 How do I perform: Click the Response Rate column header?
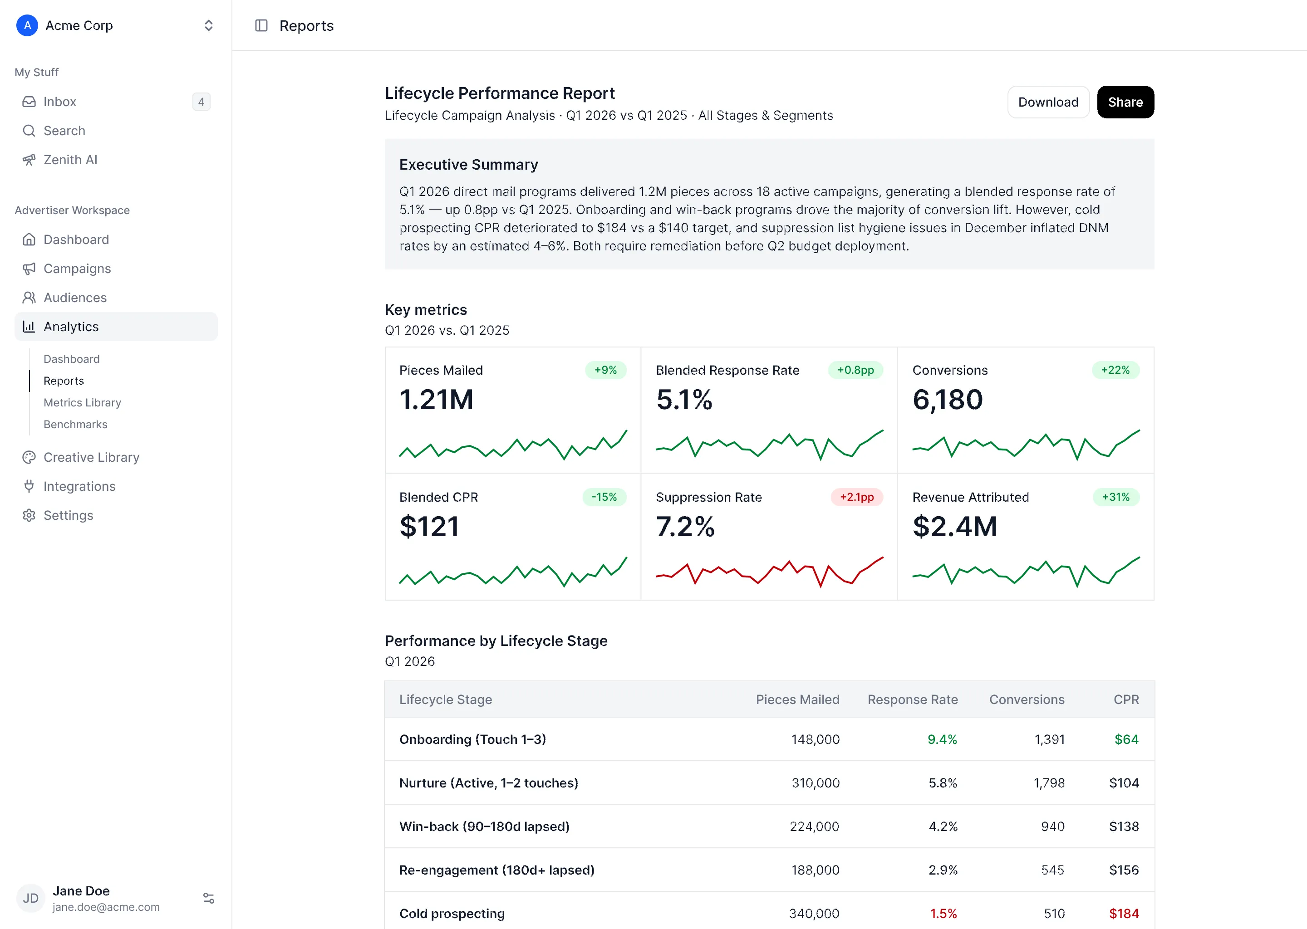click(x=912, y=699)
